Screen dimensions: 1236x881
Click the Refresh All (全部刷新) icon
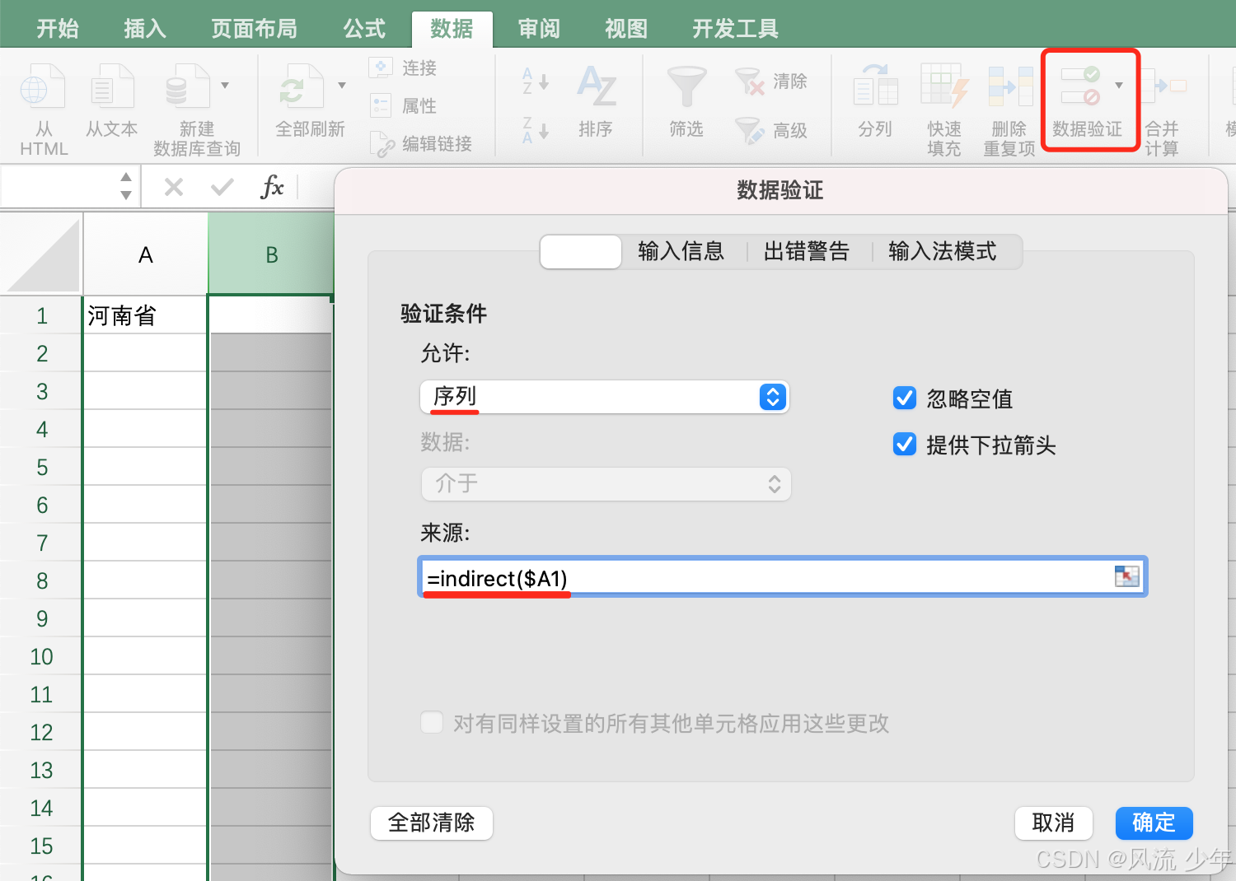pos(301,86)
